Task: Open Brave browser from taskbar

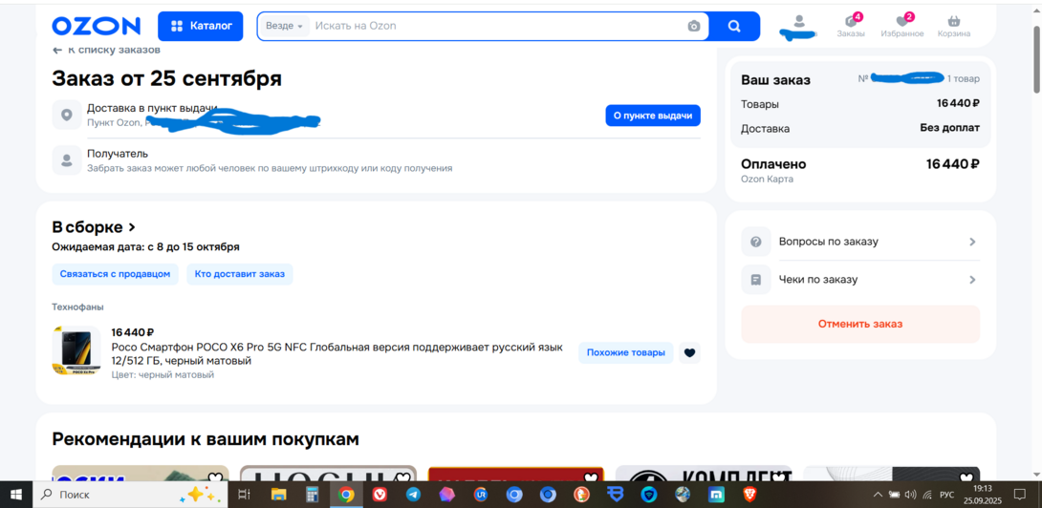Action: coord(749,495)
